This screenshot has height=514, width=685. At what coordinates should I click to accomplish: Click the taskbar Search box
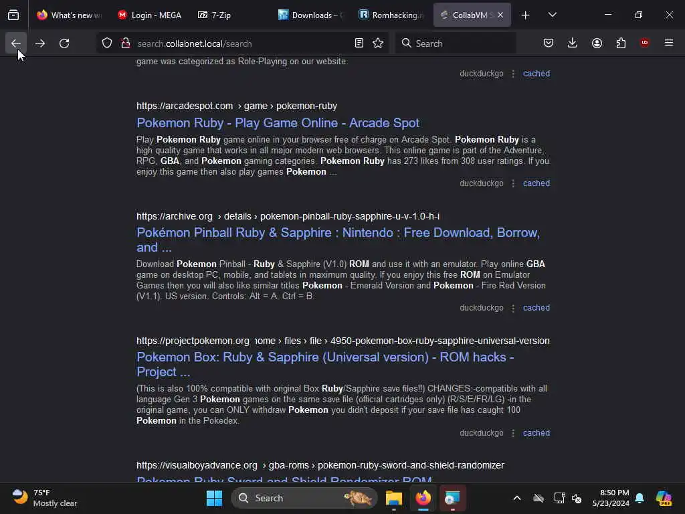(304, 498)
